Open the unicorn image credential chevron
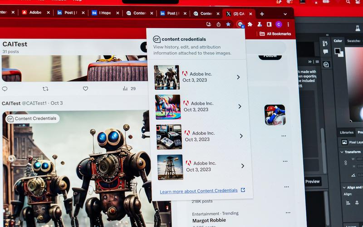 pos(240,106)
